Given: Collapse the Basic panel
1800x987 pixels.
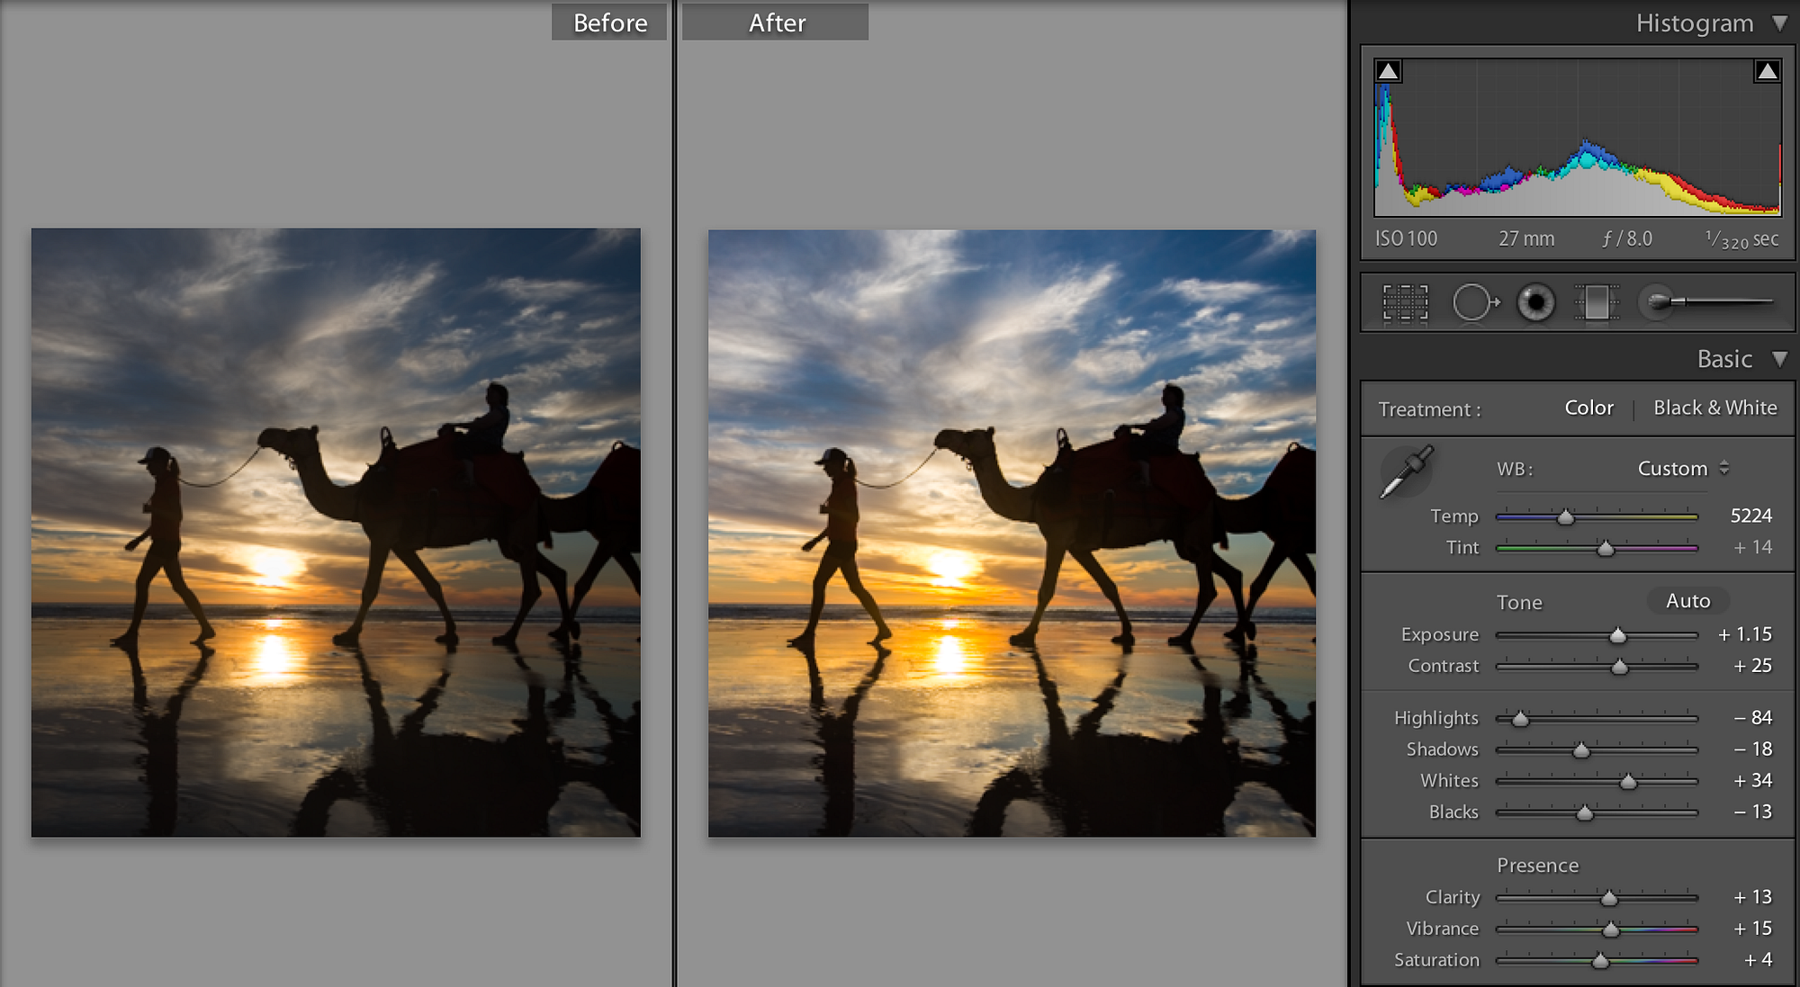Looking at the screenshot, I should pyautogui.click(x=1779, y=359).
